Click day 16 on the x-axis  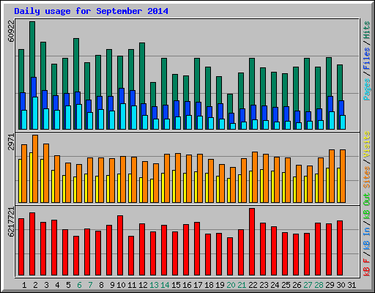[x=187, y=285]
